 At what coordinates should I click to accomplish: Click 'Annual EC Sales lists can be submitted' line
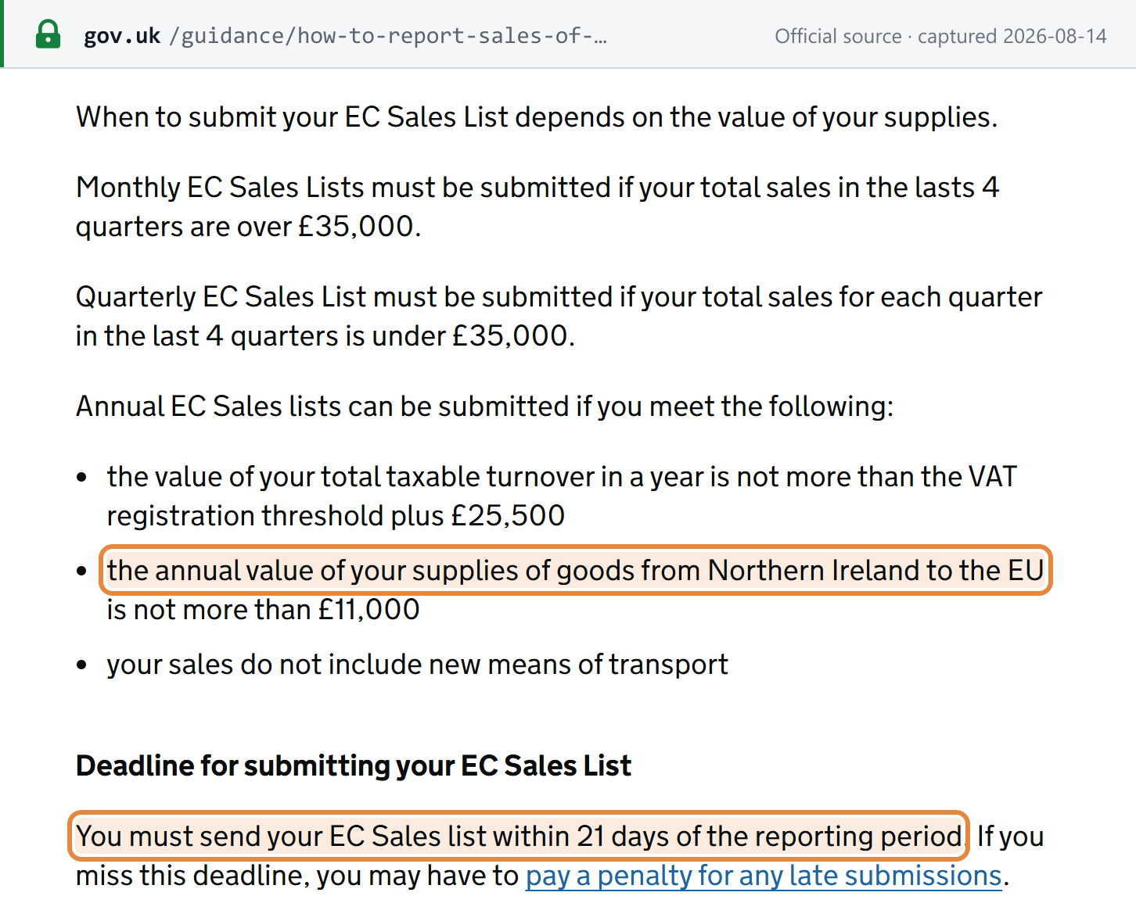[x=484, y=407]
